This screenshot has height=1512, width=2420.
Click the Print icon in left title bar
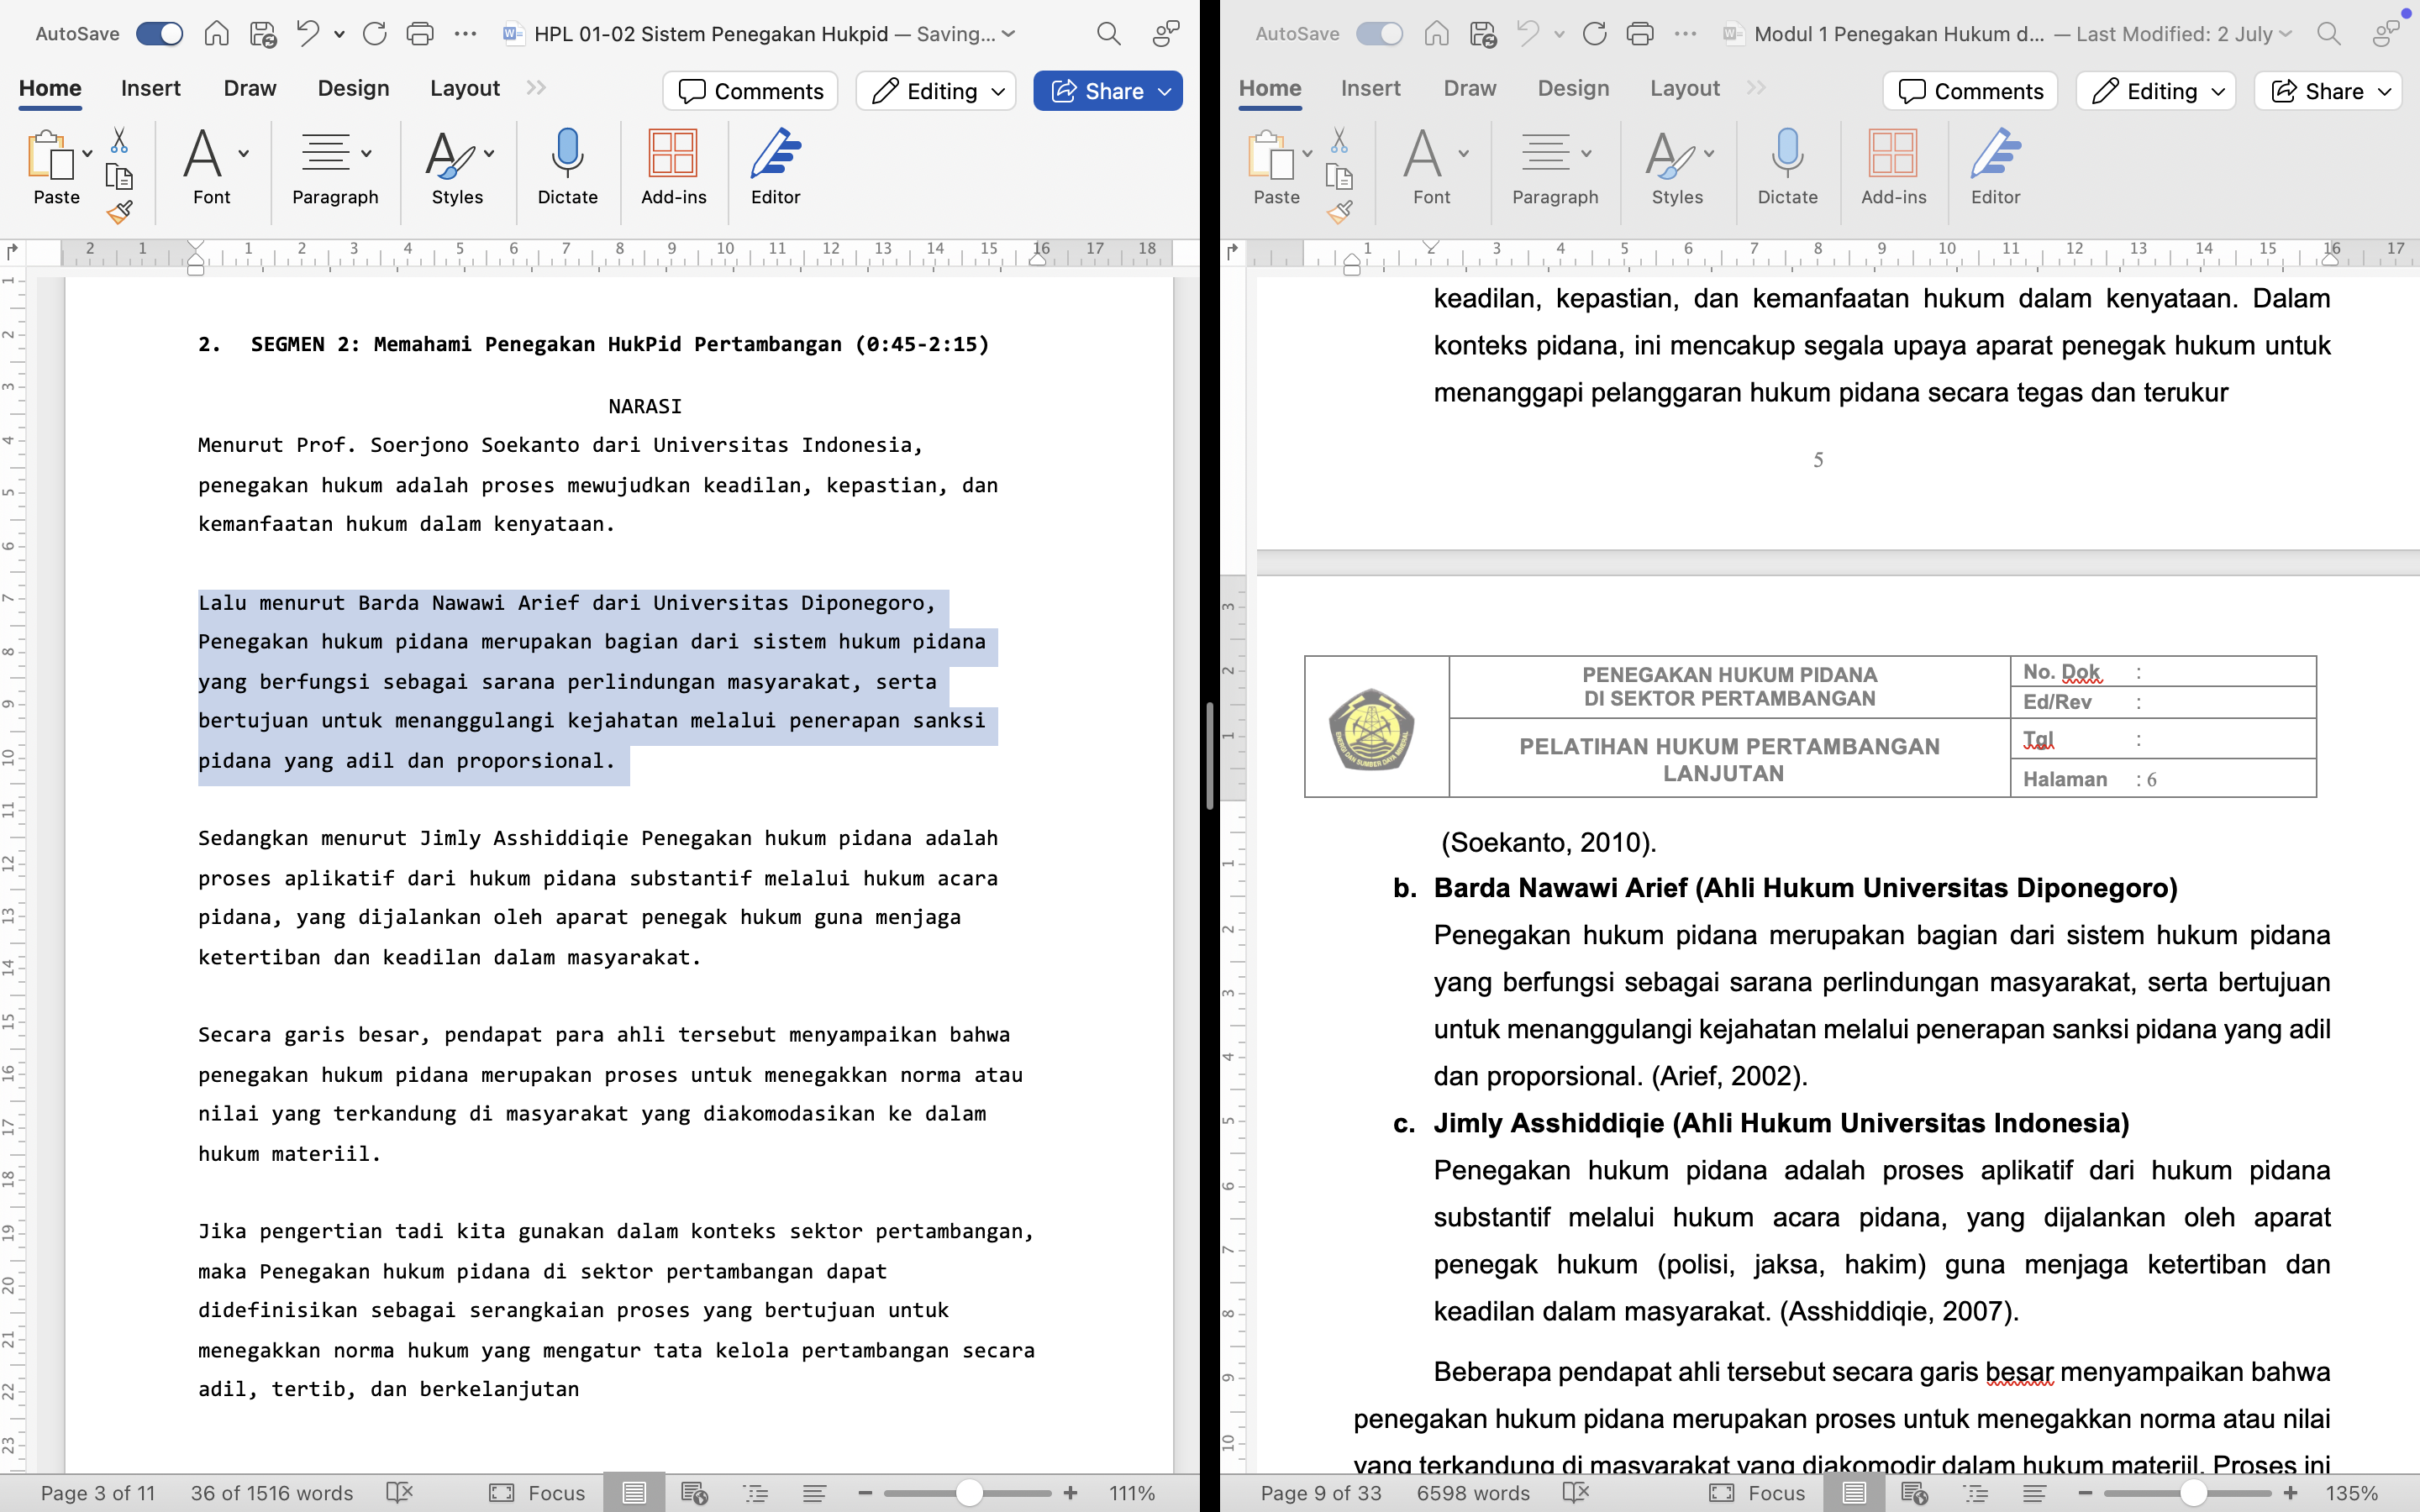point(420,34)
